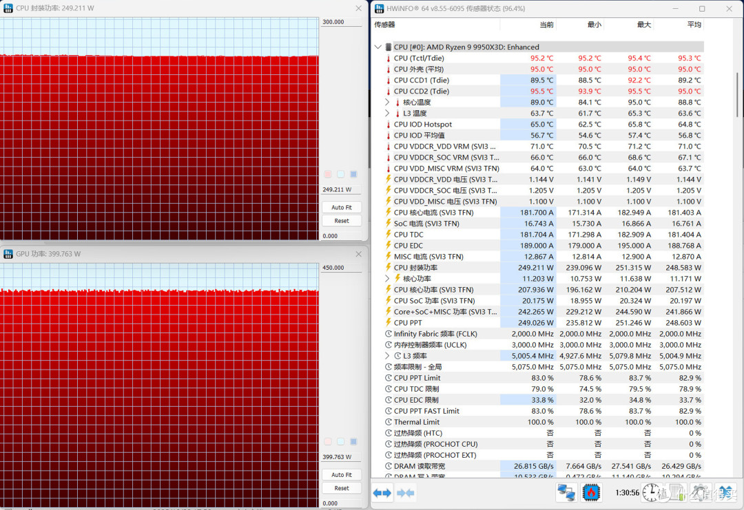Open sensor settings via the gear icon

pos(701,493)
